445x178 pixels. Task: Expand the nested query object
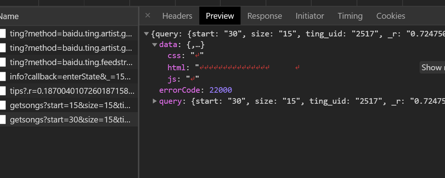click(x=154, y=101)
